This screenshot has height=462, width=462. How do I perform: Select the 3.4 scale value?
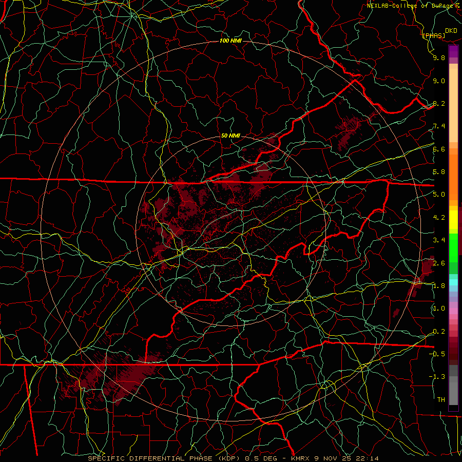pyautogui.click(x=439, y=240)
